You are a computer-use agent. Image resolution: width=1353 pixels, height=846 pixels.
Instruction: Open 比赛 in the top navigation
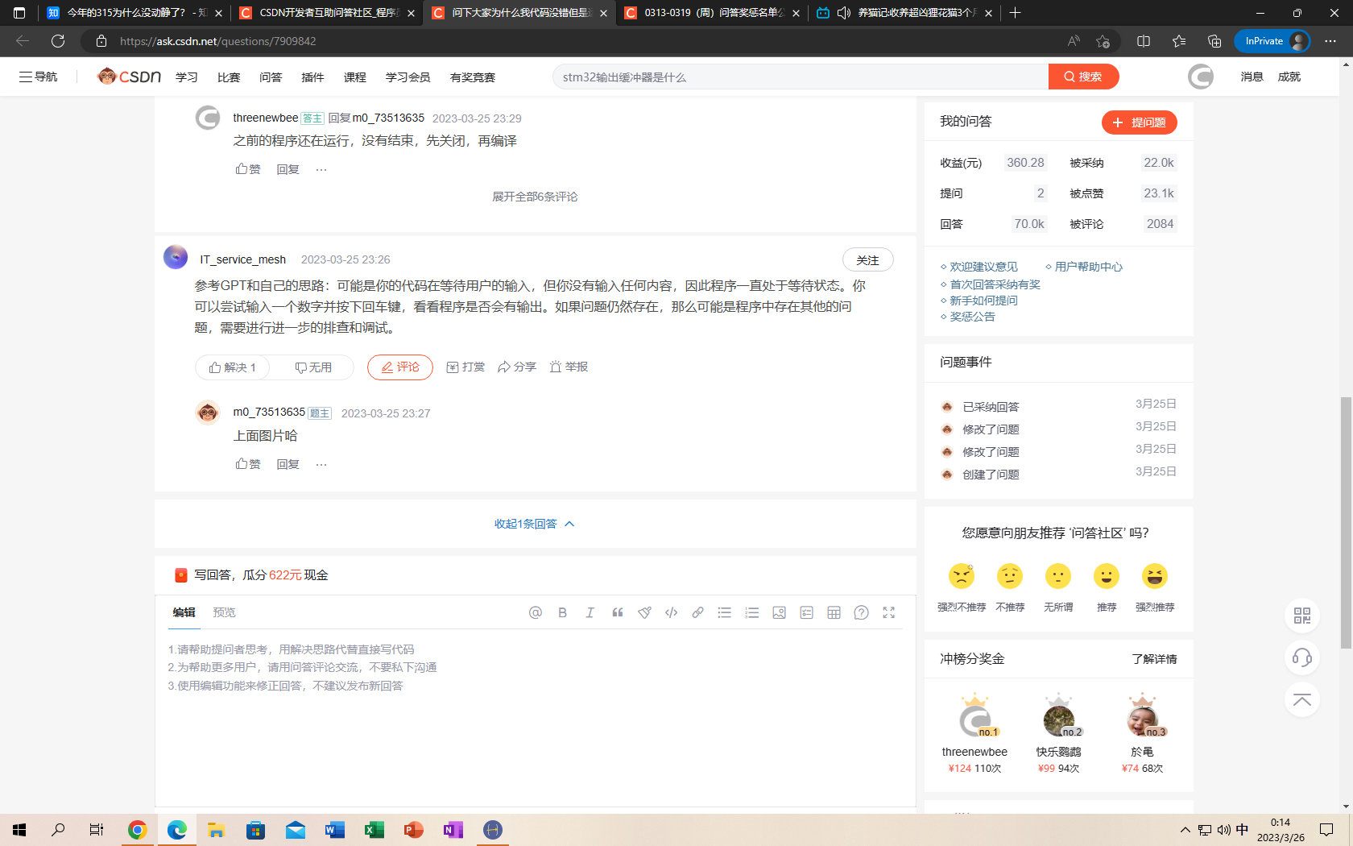click(x=229, y=77)
